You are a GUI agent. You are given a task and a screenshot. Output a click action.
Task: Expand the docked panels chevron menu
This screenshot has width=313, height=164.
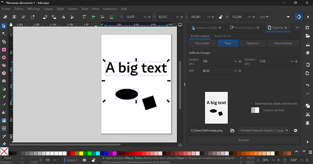tap(297, 28)
